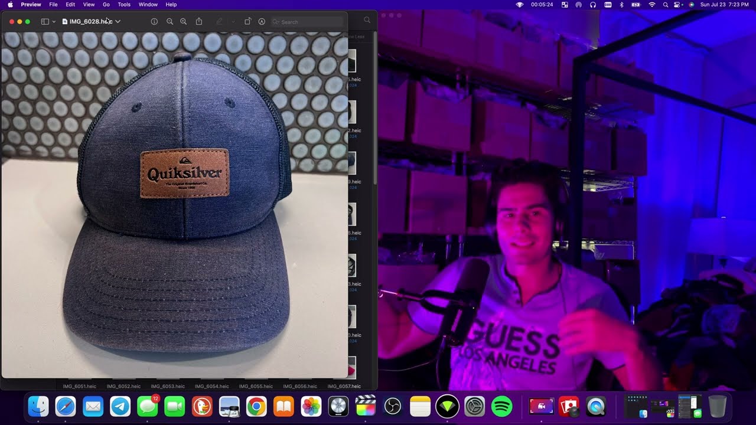Show the image Inspector info icon

tap(154, 22)
